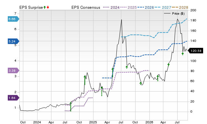Screen dimensions: 207x124
Task: Click the 1.64 dark purple value tag
Action: click(14, 98)
